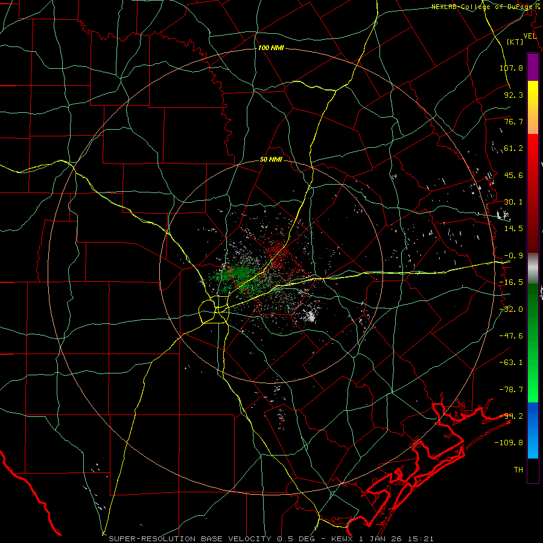Click the 100 NMI range ring label
The height and width of the screenshot is (543, 543).
click(x=271, y=48)
